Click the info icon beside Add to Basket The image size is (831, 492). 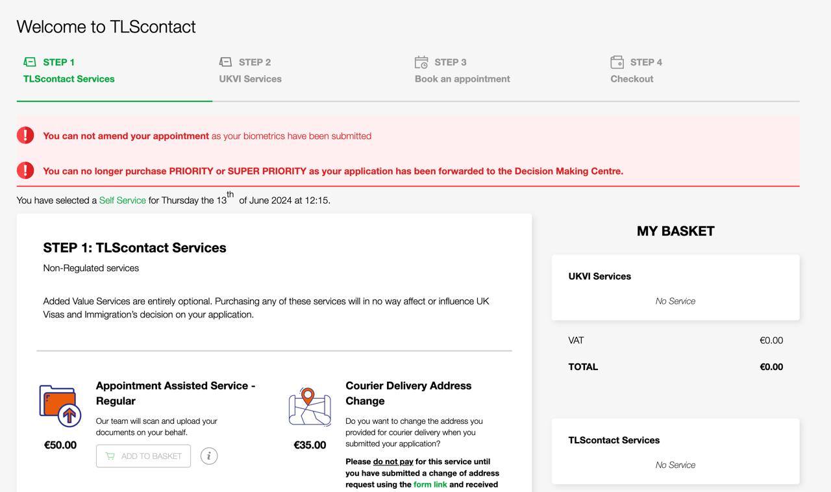209,456
